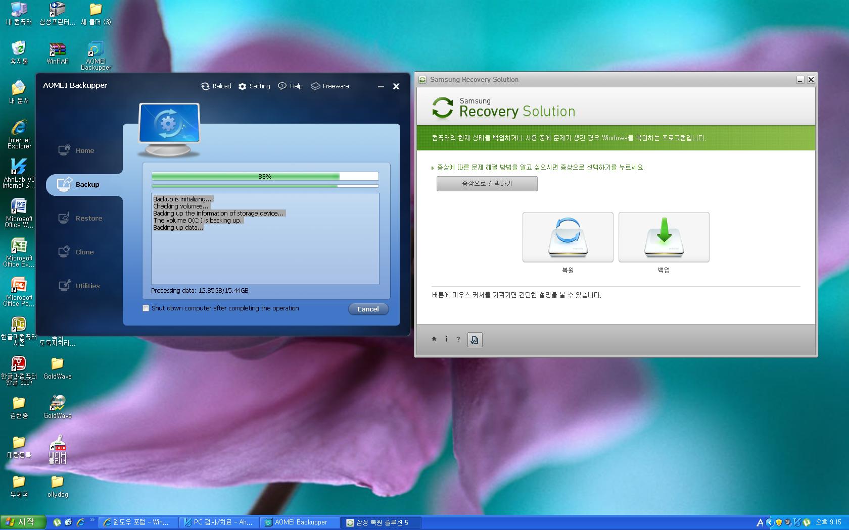Select the 우체국 folder on desktop

tap(19, 486)
